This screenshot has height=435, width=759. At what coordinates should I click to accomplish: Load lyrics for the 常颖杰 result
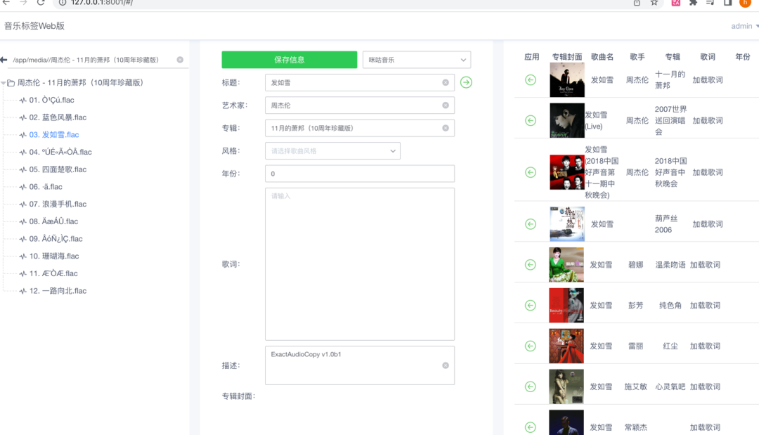705,427
